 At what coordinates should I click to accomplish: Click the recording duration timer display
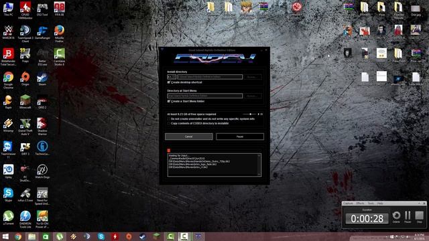click(367, 219)
